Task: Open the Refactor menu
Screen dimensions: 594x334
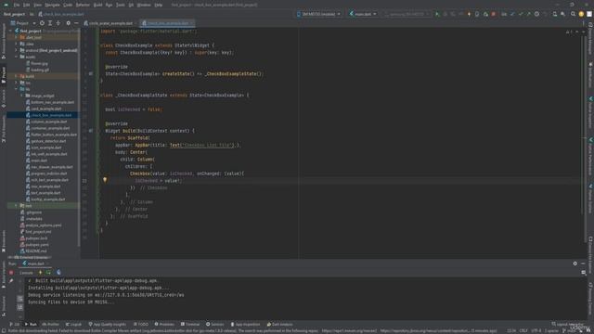Action: (83, 5)
